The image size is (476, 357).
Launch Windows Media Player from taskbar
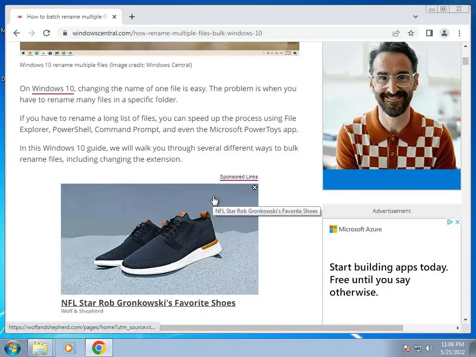click(70, 348)
